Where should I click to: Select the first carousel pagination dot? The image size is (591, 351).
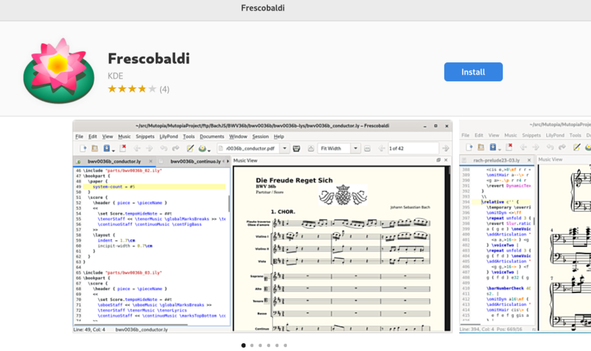click(x=243, y=345)
